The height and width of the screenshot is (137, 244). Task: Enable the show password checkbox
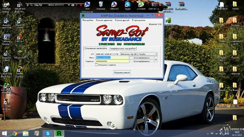pos(96,65)
